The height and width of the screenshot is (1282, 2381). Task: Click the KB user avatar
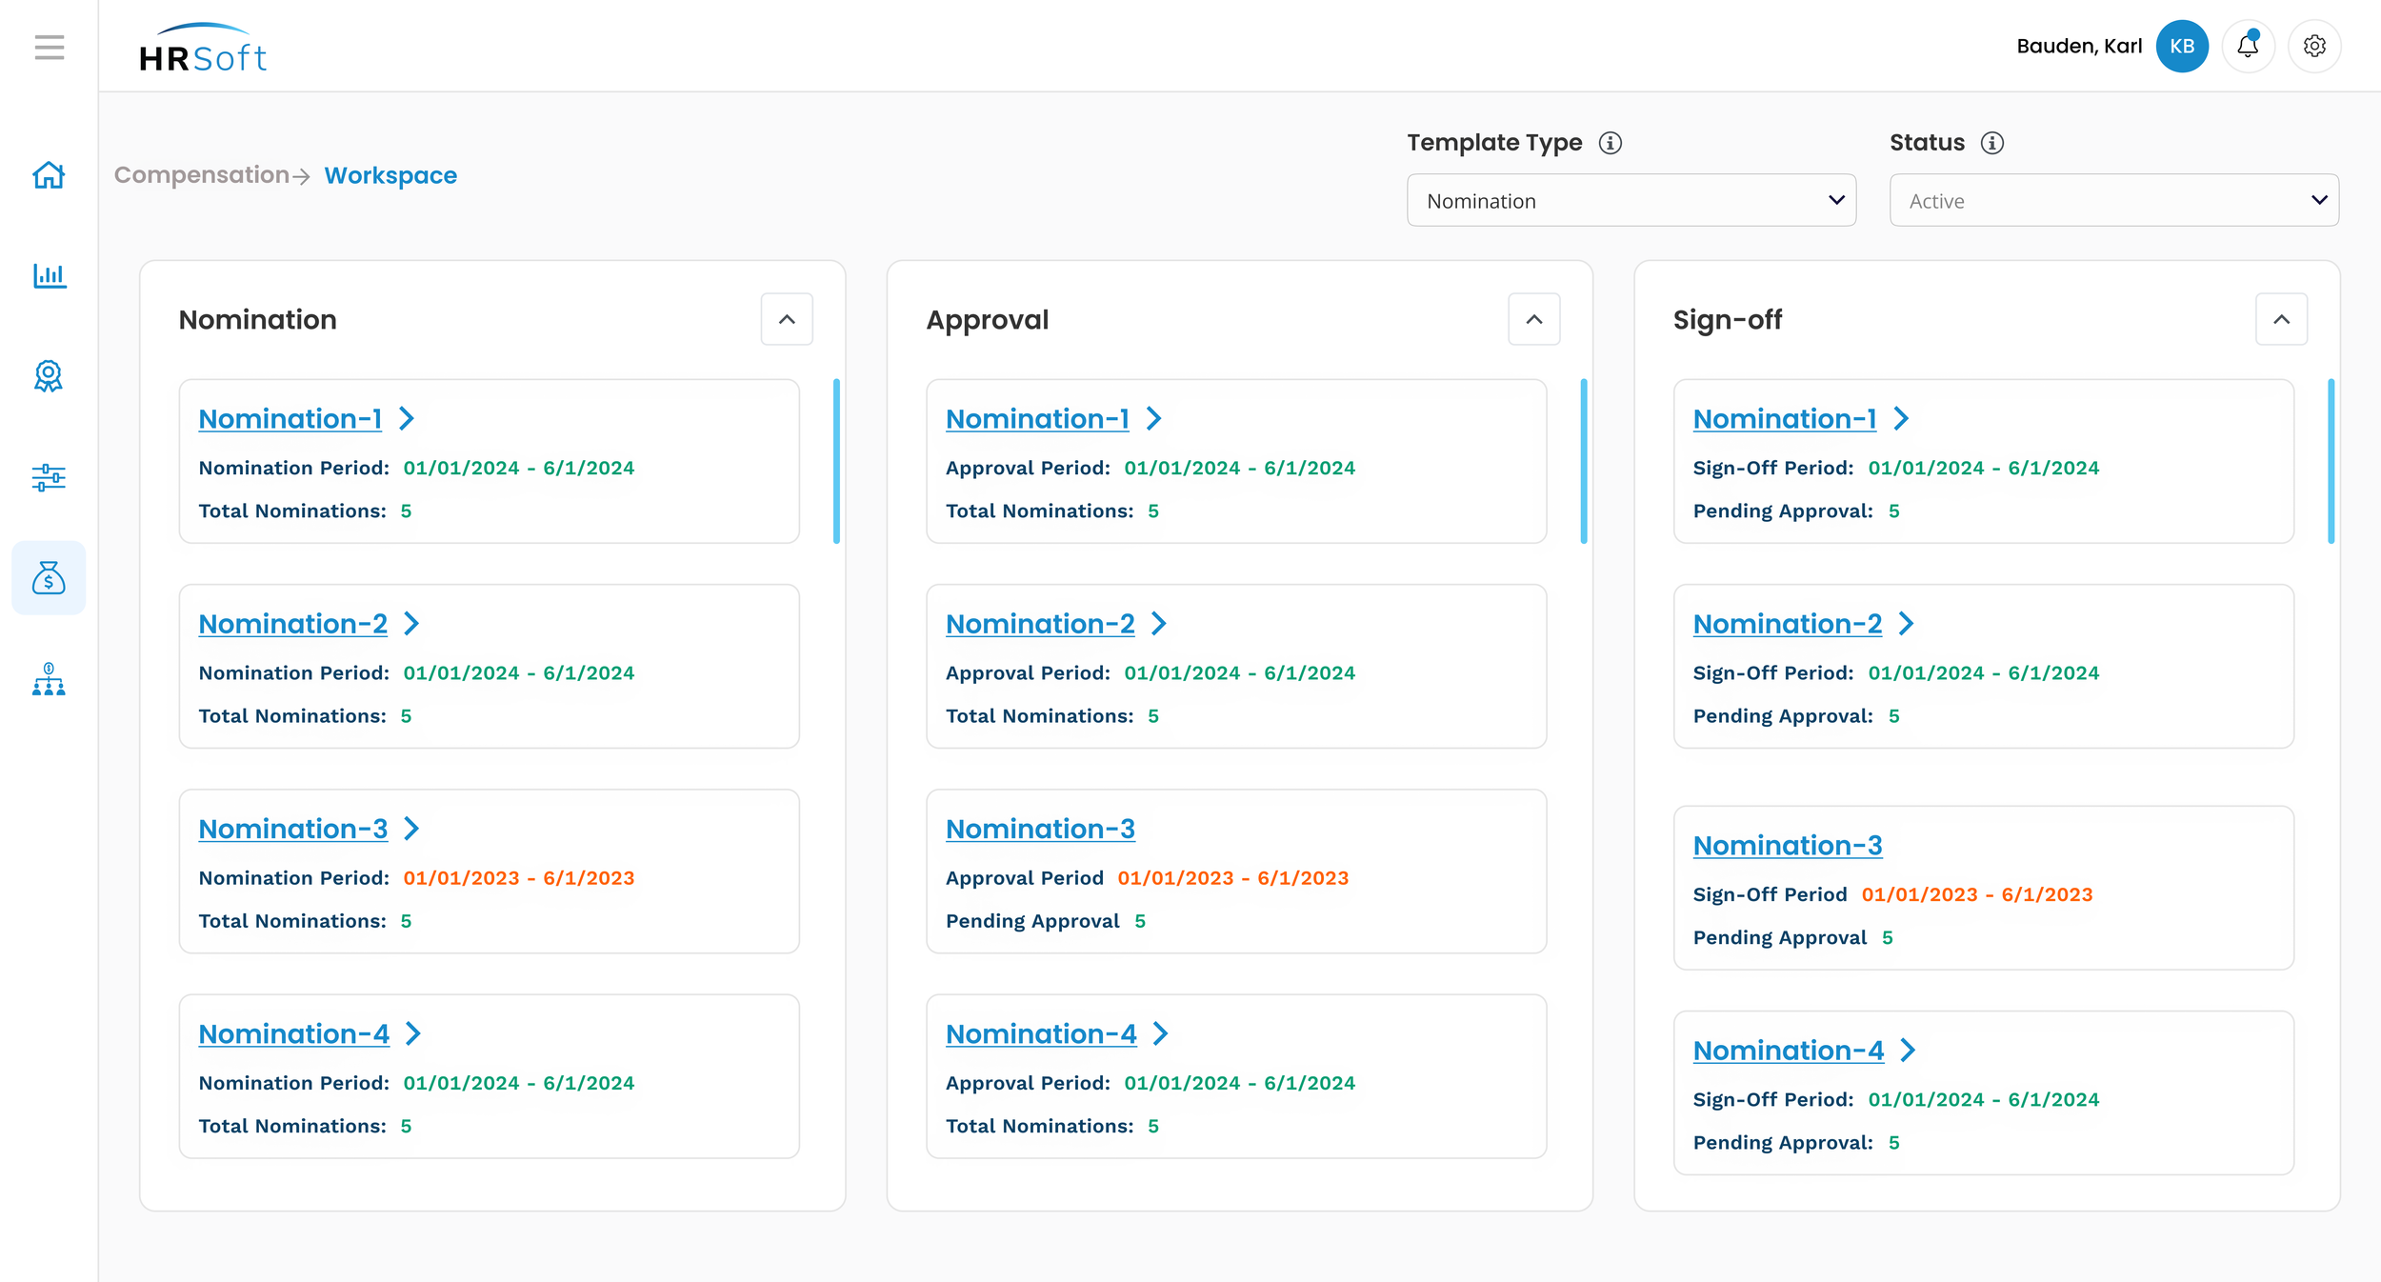point(2182,46)
